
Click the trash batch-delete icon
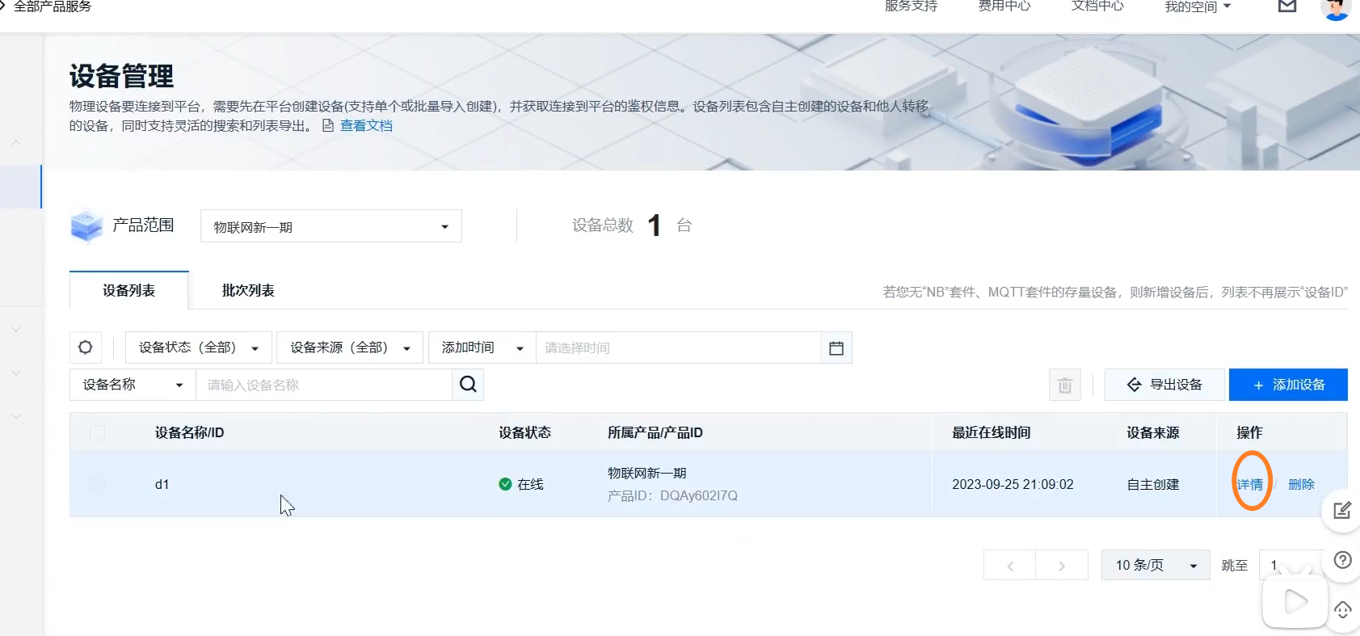coord(1065,385)
